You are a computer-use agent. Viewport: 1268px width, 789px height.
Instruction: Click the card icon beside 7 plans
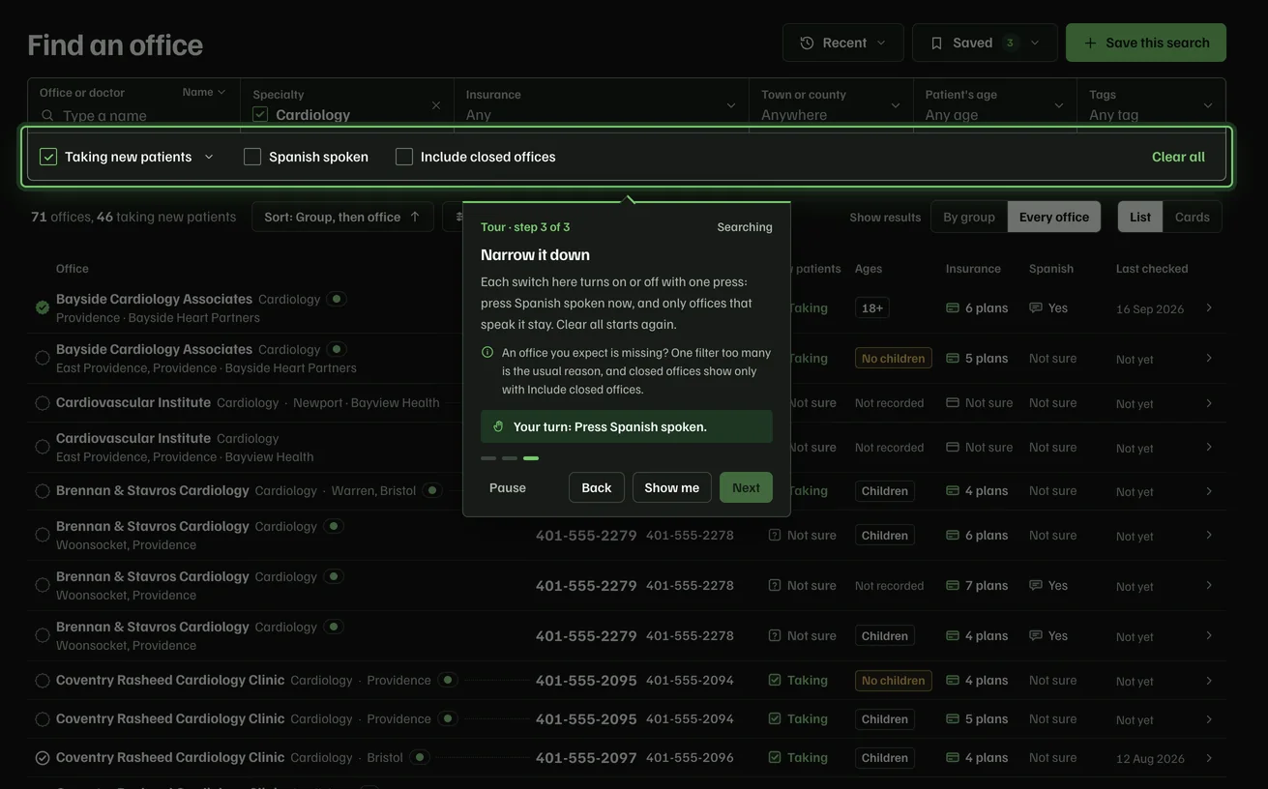click(953, 585)
